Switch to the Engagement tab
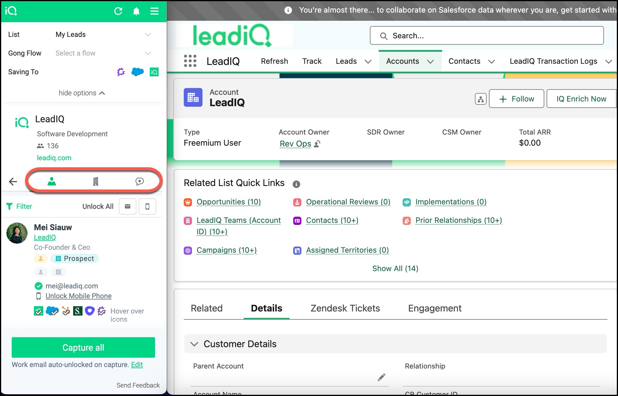The width and height of the screenshot is (618, 396). 435,308
